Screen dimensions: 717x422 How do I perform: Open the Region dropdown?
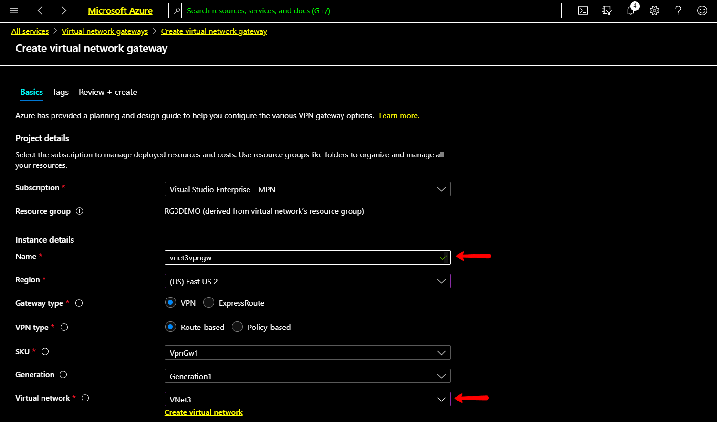307,281
